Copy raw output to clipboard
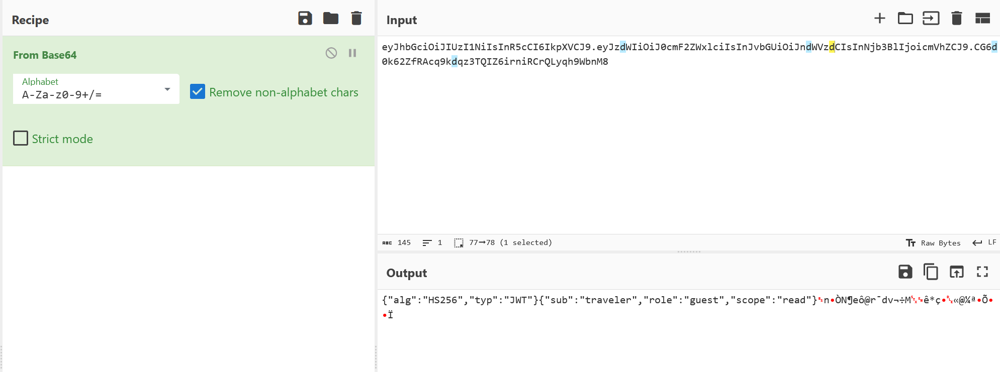The height and width of the screenshot is (372, 1000). tap(931, 272)
